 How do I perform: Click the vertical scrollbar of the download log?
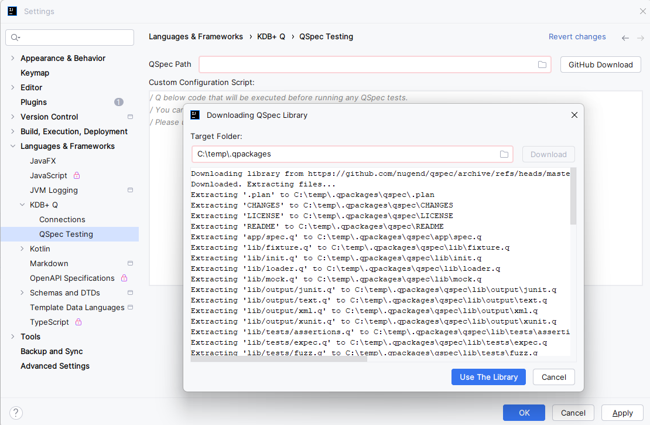(573, 196)
